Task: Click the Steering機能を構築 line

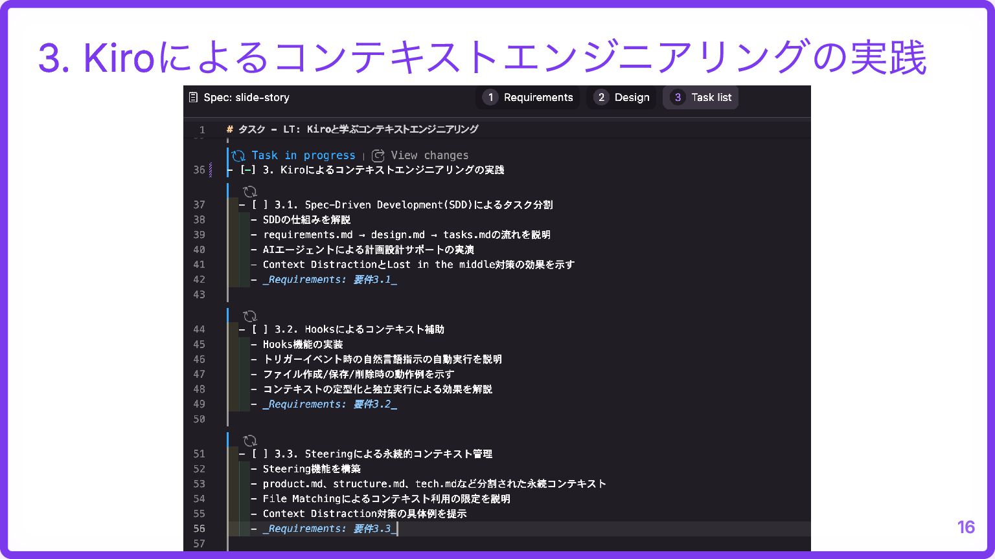Action: (x=312, y=469)
